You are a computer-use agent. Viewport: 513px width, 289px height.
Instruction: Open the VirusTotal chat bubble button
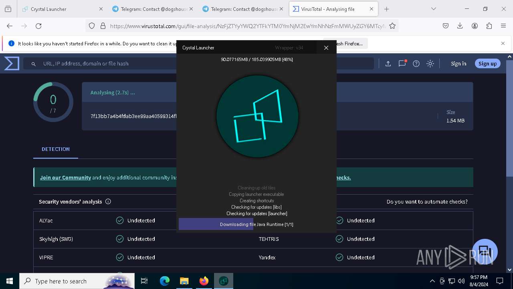click(485, 252)
